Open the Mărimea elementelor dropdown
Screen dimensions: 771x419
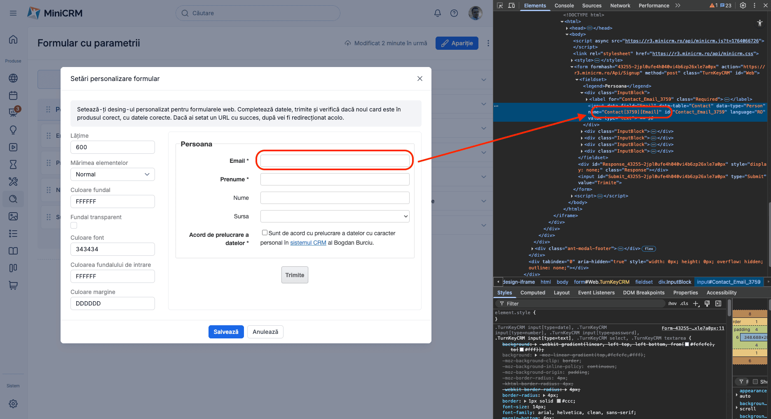(x=112, y=174)
